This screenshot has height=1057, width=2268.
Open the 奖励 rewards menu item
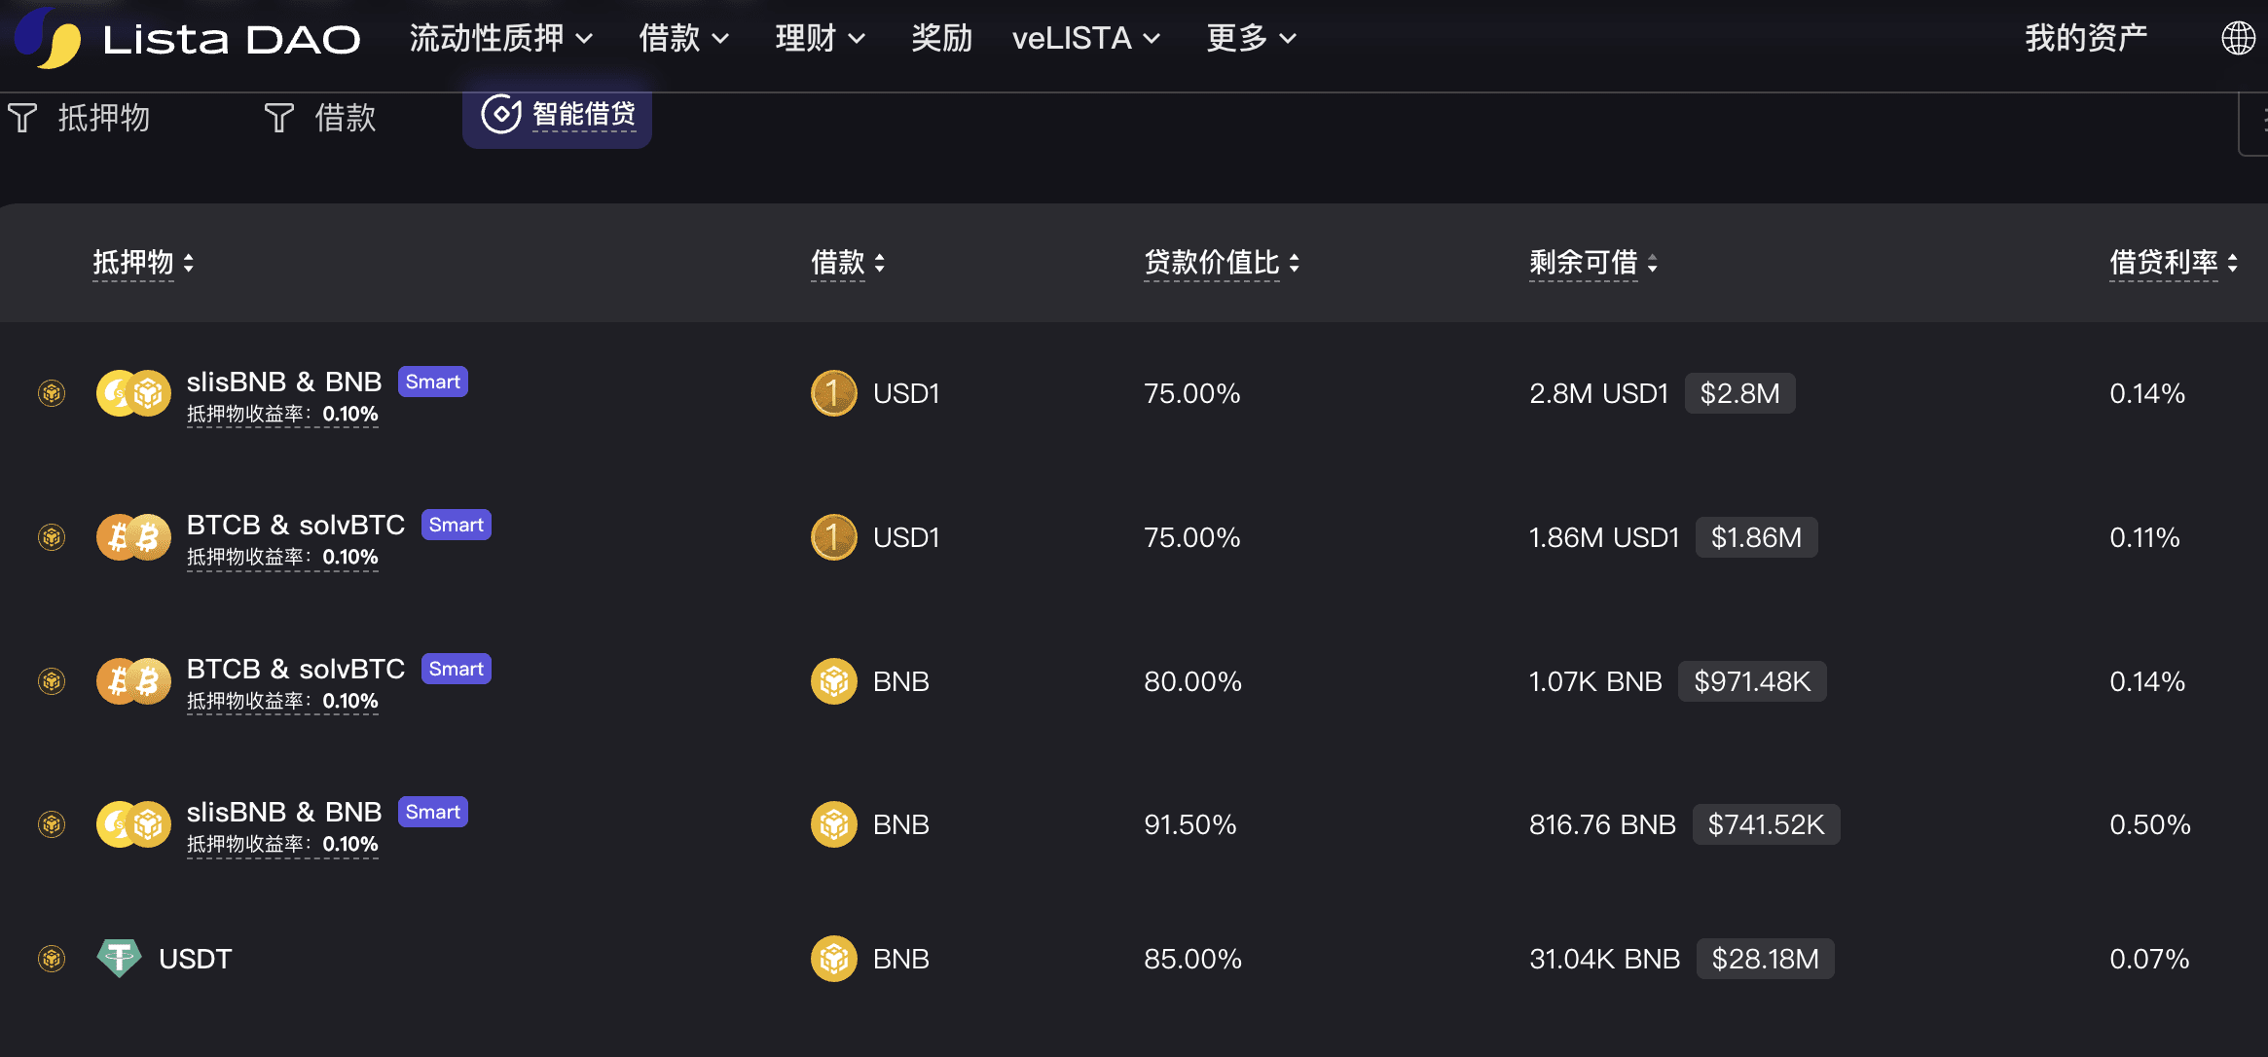941,38
